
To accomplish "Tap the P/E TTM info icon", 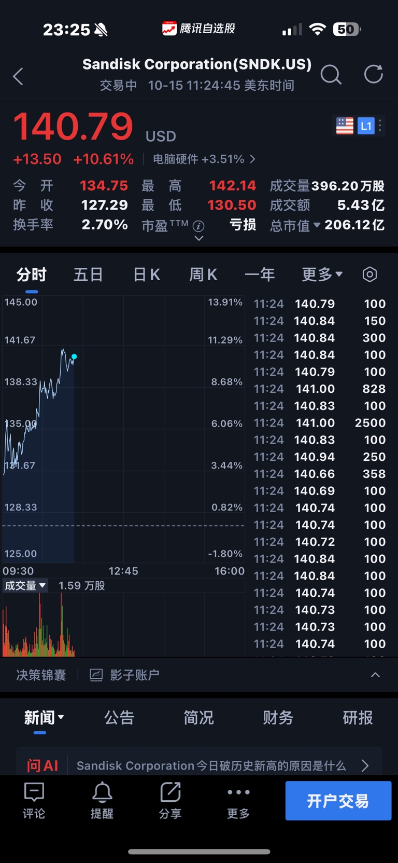I will tap(198, 226).
